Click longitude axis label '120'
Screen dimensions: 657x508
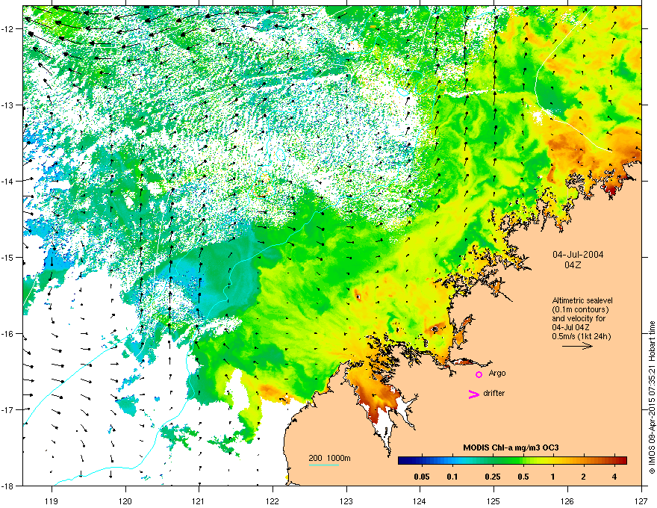[x=125, y=501]
